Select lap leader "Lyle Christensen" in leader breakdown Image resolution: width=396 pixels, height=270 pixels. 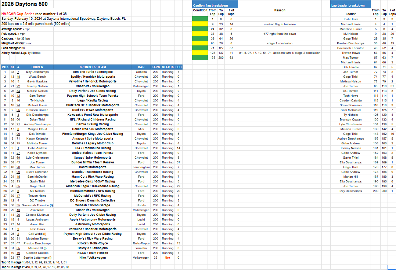coord(350,125)
